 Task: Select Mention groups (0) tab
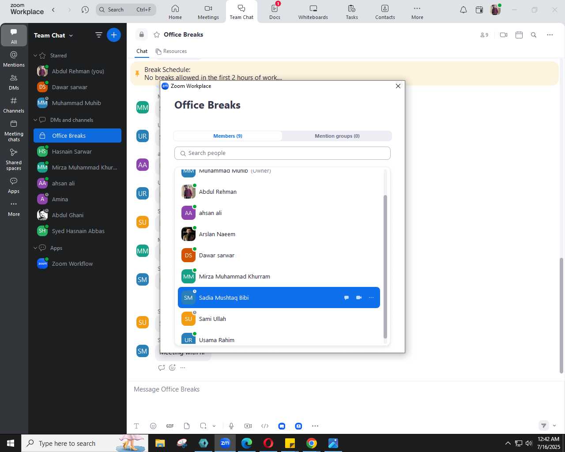(337, 136)
